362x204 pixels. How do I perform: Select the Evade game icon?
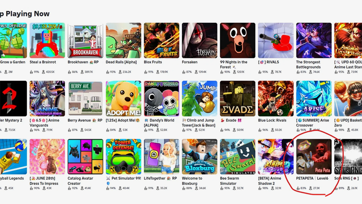pos(237,99)
